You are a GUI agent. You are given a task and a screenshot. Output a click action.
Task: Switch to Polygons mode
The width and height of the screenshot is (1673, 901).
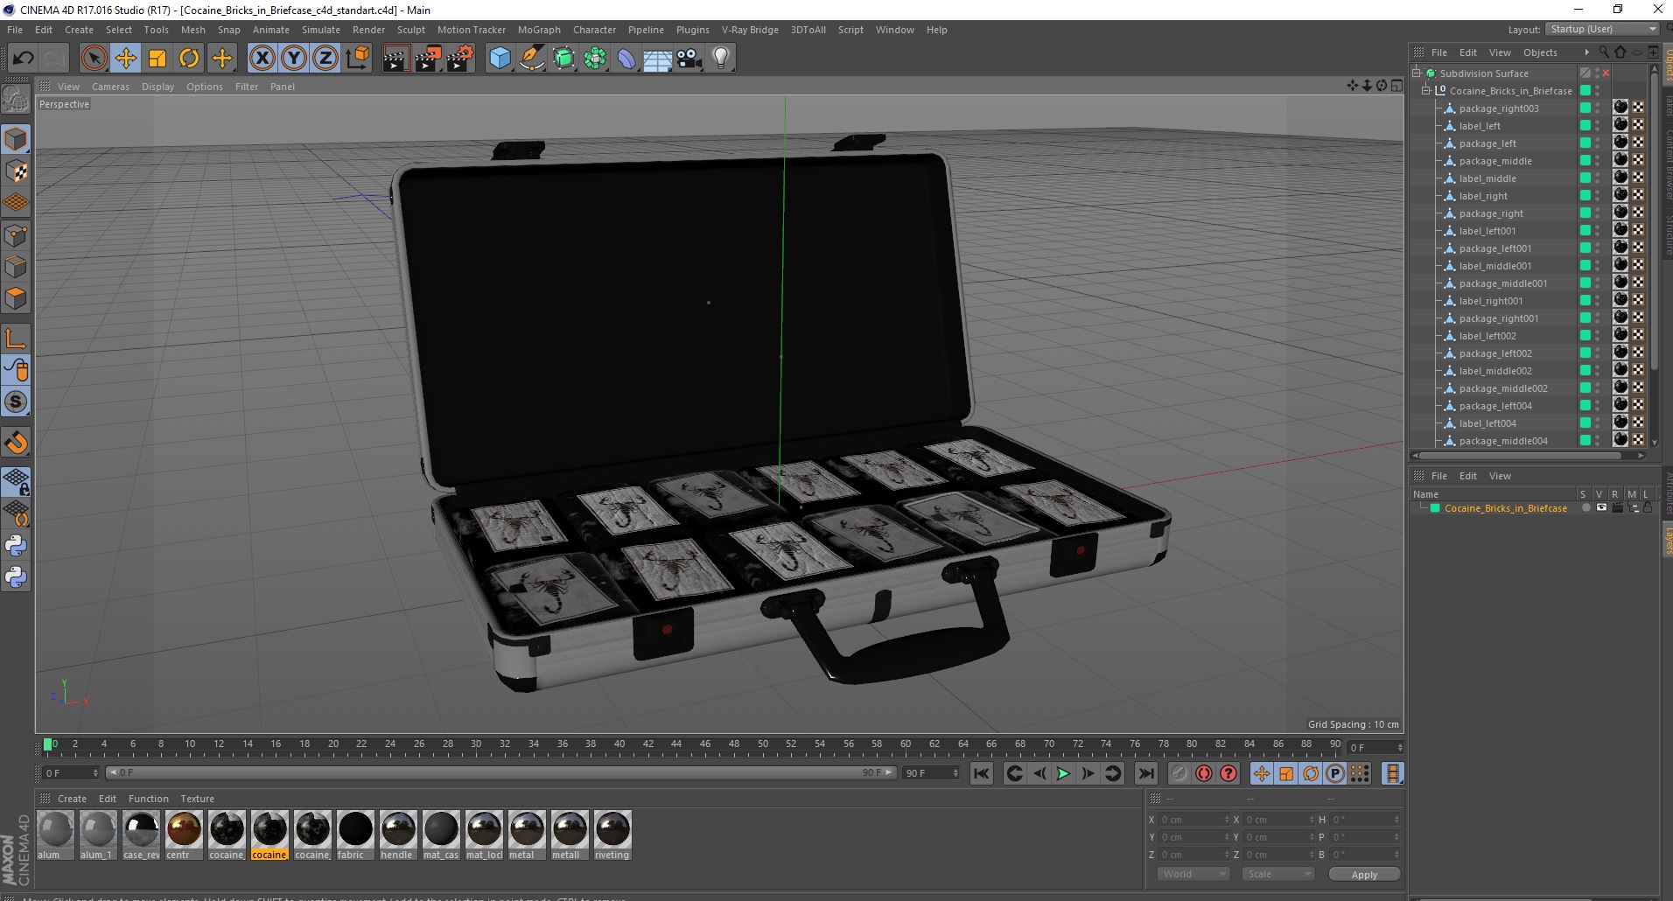16,298
